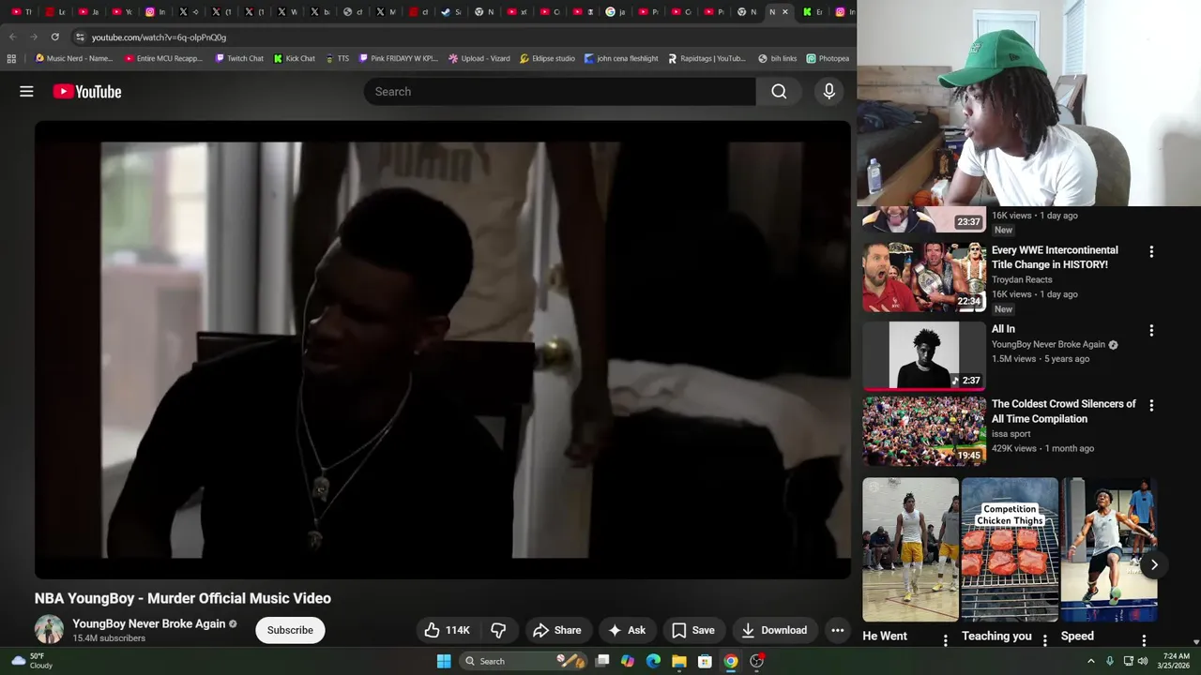Dislike the video with thumbs down
The height and width of the screenshot is (675, 1201).
pyautogui.click(x=498, y=630)
